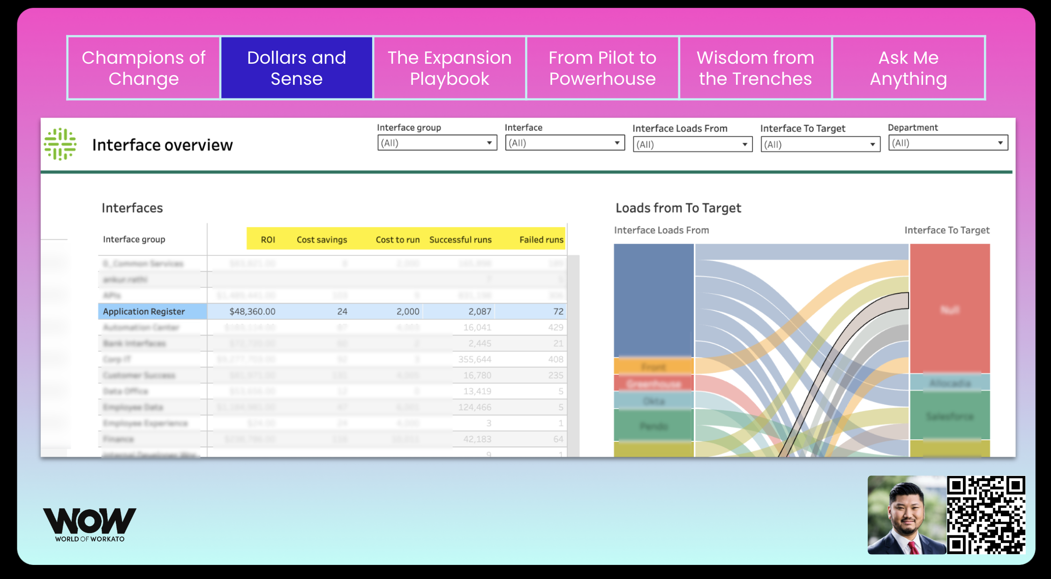Click the ROI column header
Viewport: 1051px width, 579px height.
pos(268,239)
